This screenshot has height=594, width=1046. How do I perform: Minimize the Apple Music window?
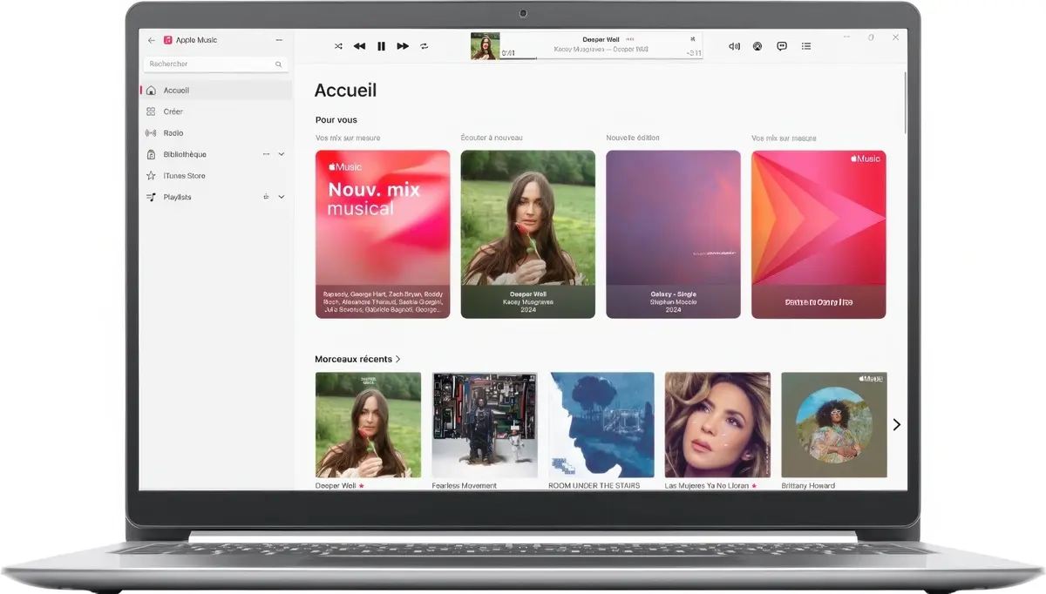(846, 38)
